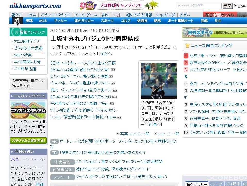
Task: Open どうなる日本柔道 feature link
Action: coord(28,48)
